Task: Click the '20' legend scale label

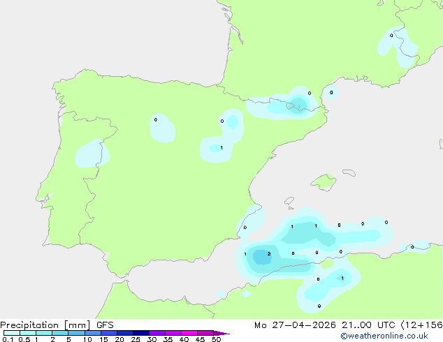Action: (119, 339)
